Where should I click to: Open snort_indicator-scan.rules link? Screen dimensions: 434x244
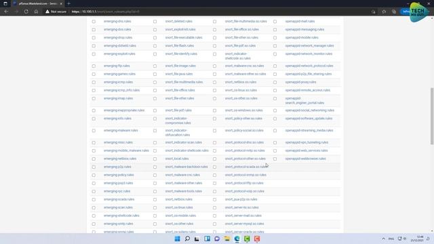click(184, 142)
